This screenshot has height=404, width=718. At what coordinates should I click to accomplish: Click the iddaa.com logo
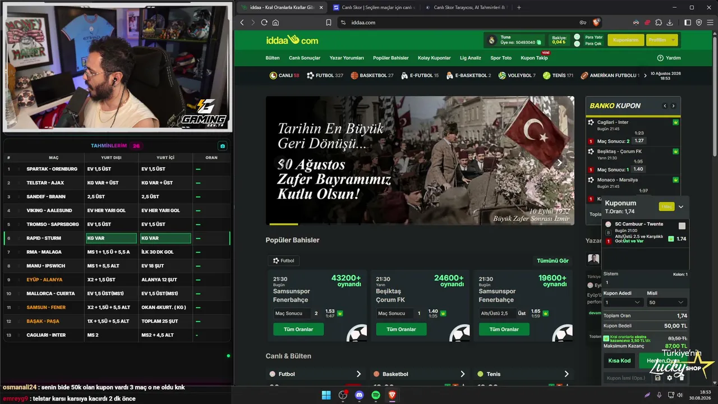tap(292, 40)
